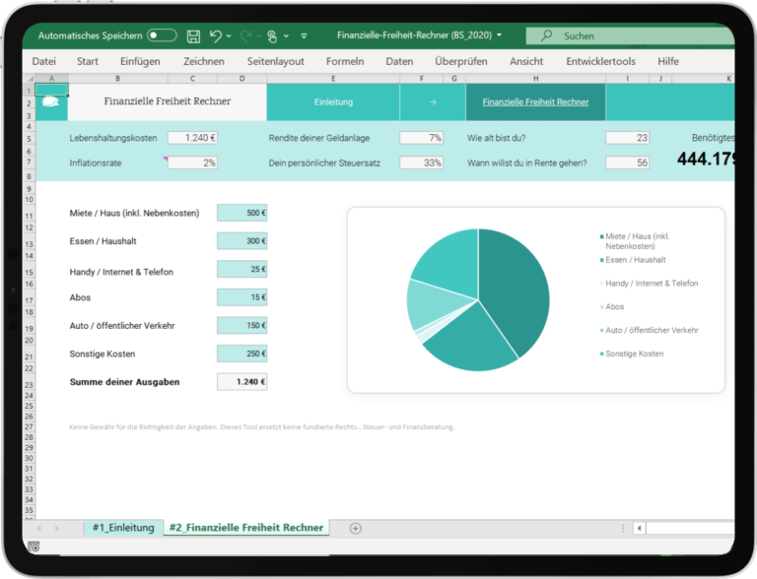Open Customize Quick Access Toolbar dropdown
This screenshot has height=579, width=757.
click(304, 35)
